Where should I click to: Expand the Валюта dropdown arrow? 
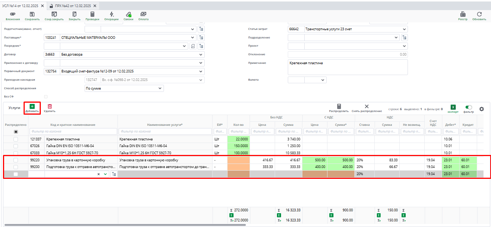click(x=323, y=80)
